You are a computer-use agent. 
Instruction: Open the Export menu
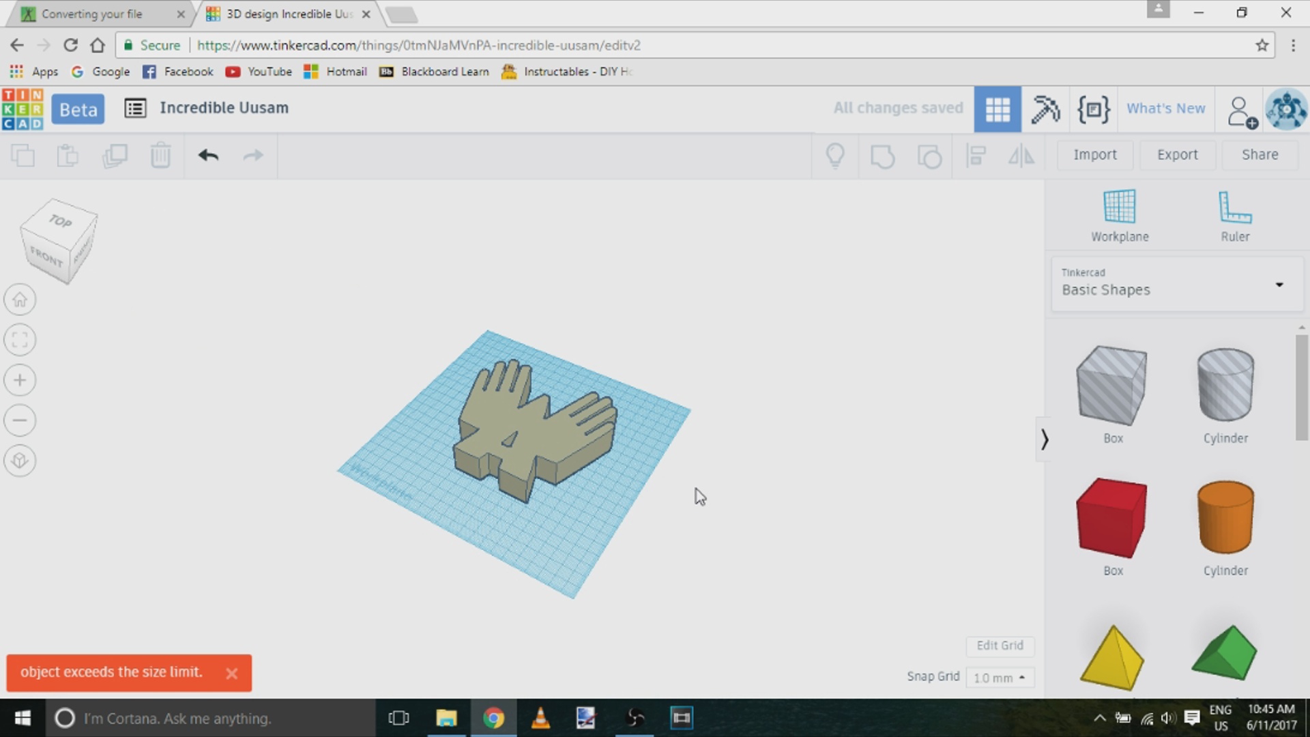pos(1177,155)
